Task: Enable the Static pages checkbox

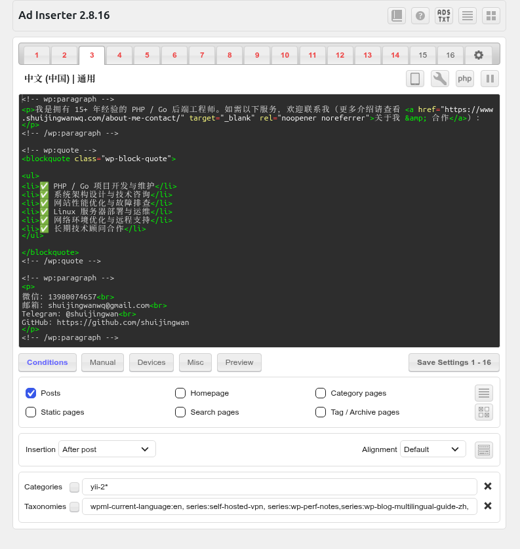Action: click(31, 412)
